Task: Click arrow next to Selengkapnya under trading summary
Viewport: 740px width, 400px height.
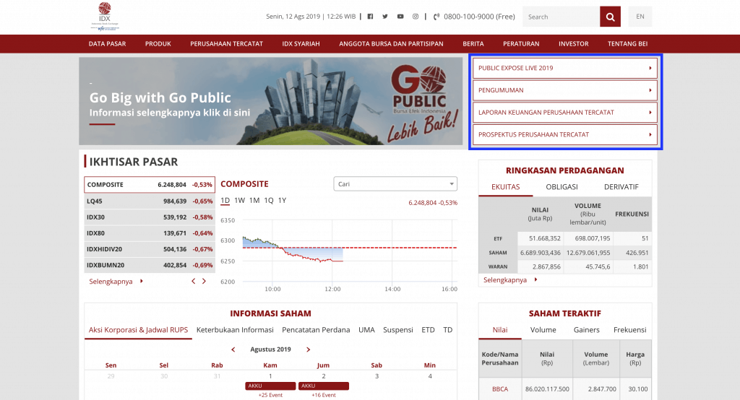Action: (x=535, y=279)
